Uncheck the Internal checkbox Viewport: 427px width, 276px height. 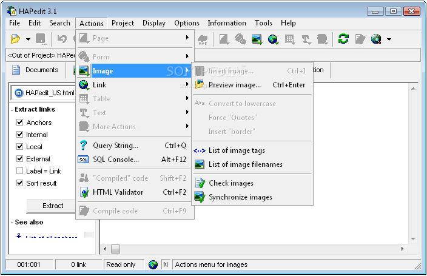click(x=19, y=134)
